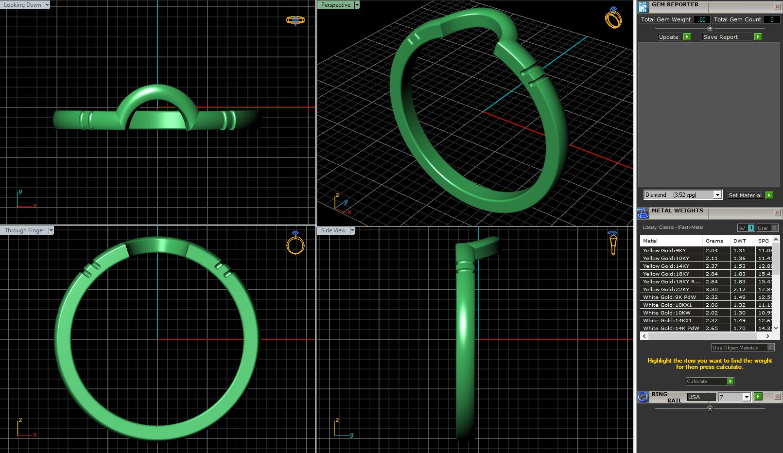Click the Save Report button
Image resolution: width=783 pixels, height=453 pixels.
point(731,37)
